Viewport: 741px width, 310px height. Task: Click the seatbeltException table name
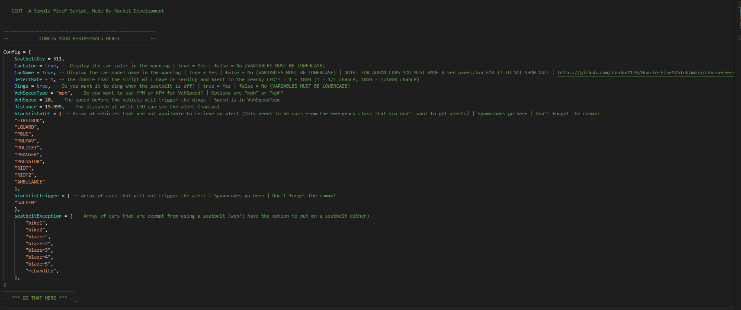[38, 216]
